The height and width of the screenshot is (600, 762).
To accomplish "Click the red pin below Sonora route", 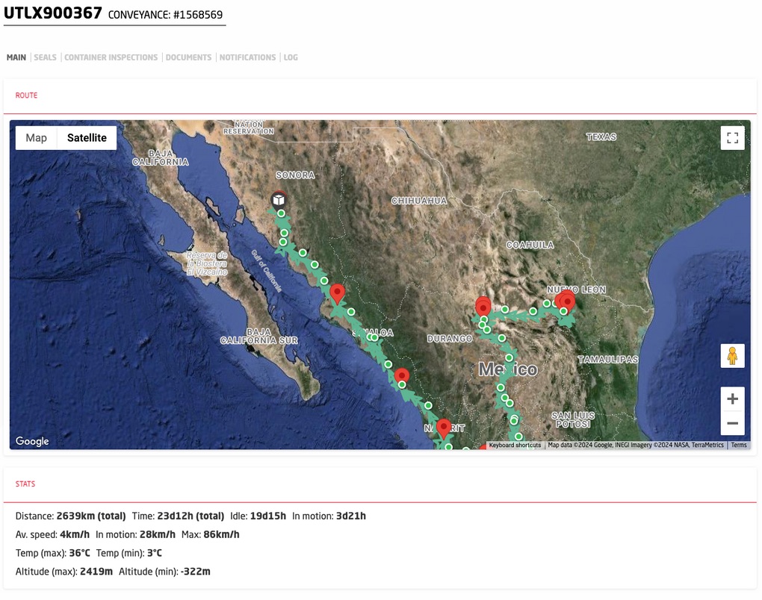I will tap(337, 294).
